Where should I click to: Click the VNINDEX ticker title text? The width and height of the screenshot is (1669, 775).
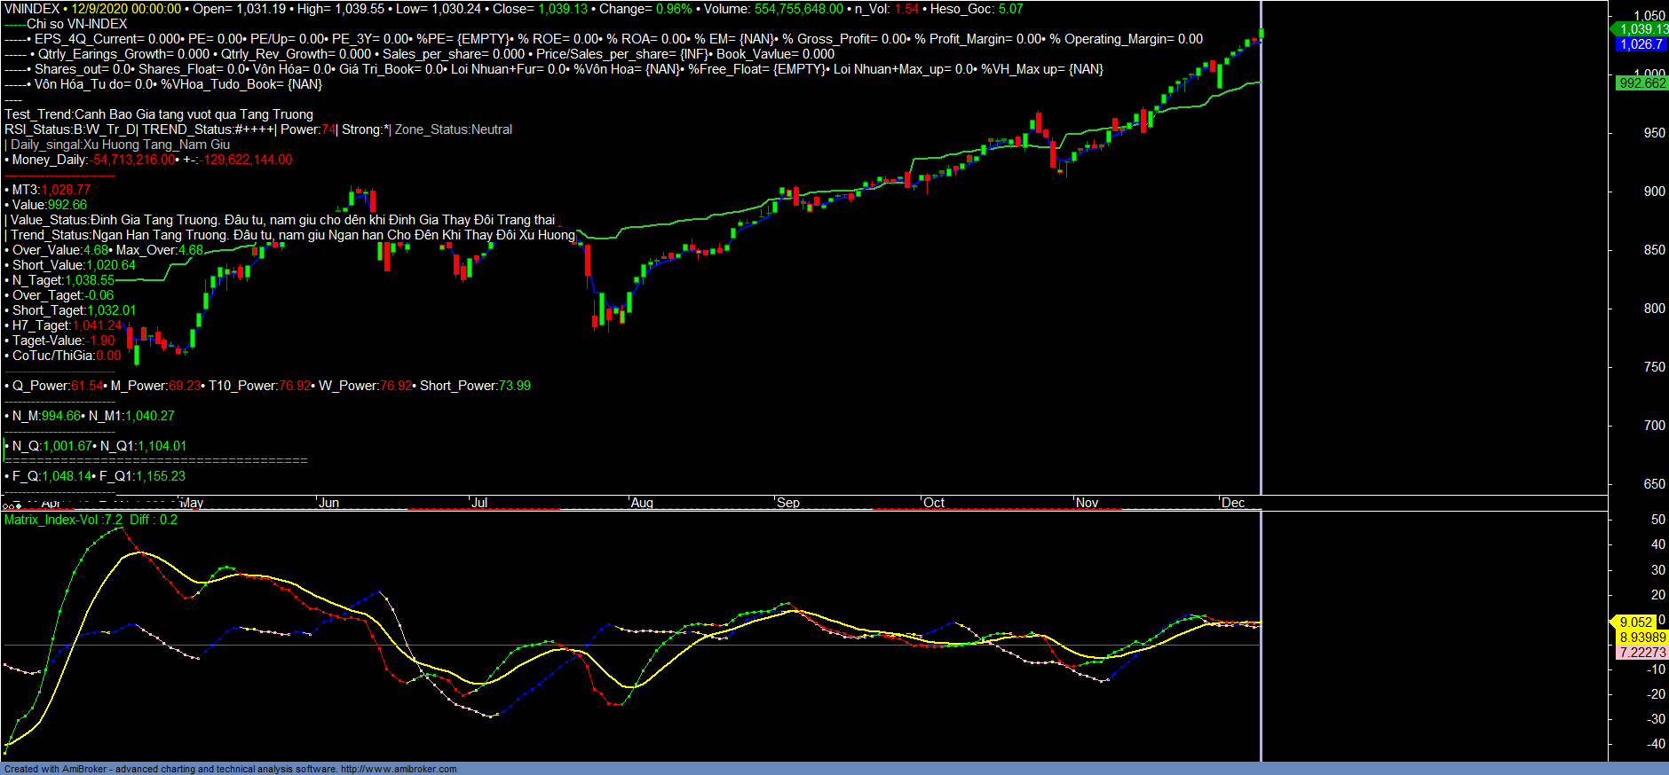32,9
